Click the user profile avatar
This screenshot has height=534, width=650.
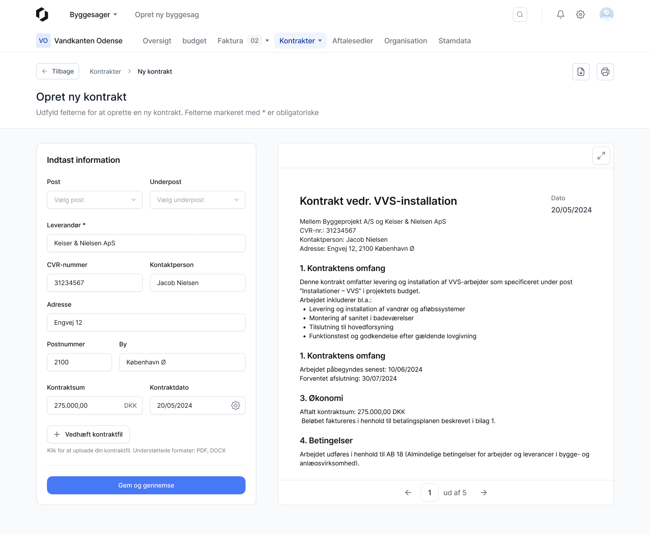(x=606, y=14)
